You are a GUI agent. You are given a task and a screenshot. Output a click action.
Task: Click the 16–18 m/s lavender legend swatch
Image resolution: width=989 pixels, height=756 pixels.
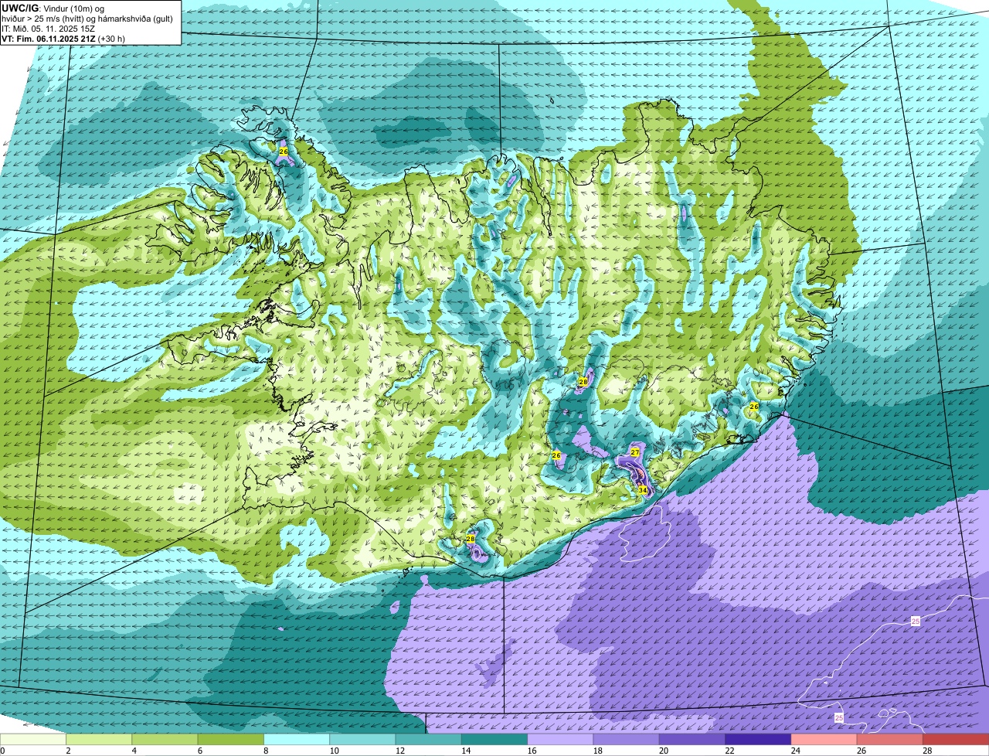[561, 740]
